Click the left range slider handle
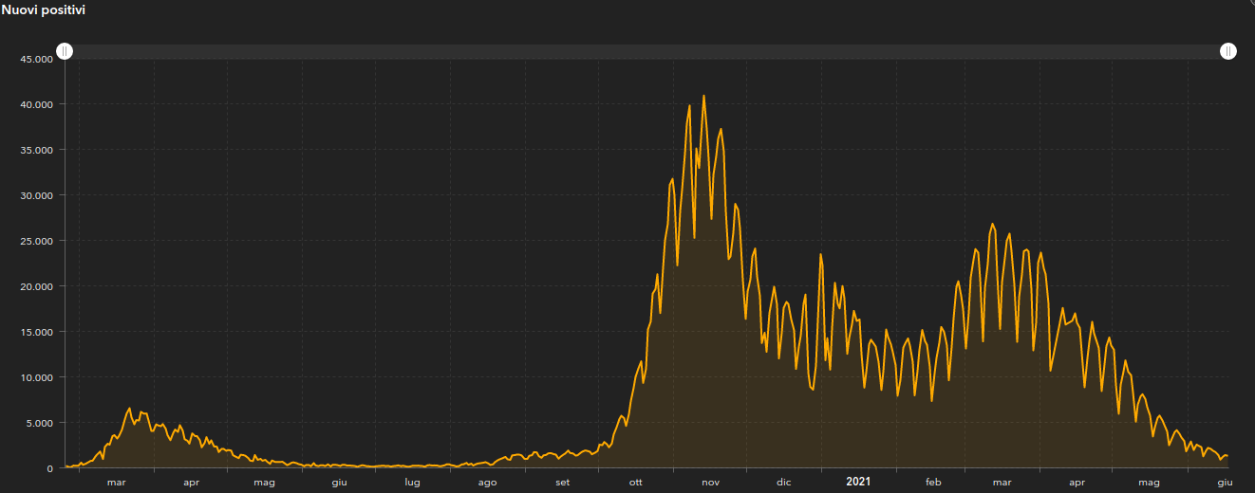Image resolution: width=1255 pixels, height=493 pixels. tap(64, 51)
